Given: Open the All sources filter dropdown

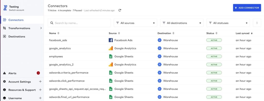Looking at the screenshot, I should 135,23.
